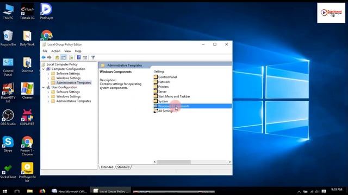Select the SocksClient desktop icon
The height and width of the screenshot is (195, 348).
[8, 172]
